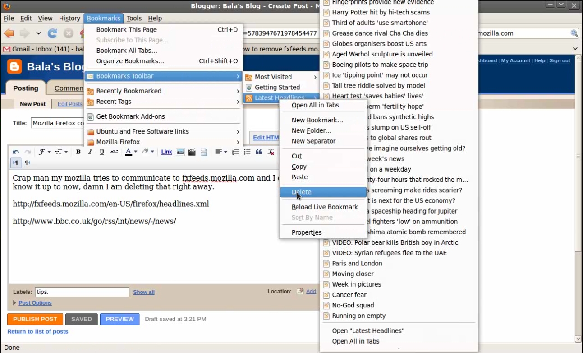Open "Latest Headlines" entry at feed bottom
Image resolution: width=583 pixels, height=353 pixels.
click(399, 331)
